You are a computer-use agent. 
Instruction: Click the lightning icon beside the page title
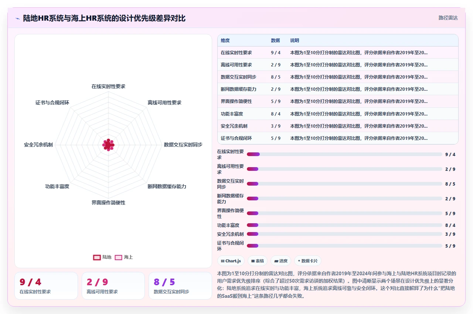pos(18,18)
